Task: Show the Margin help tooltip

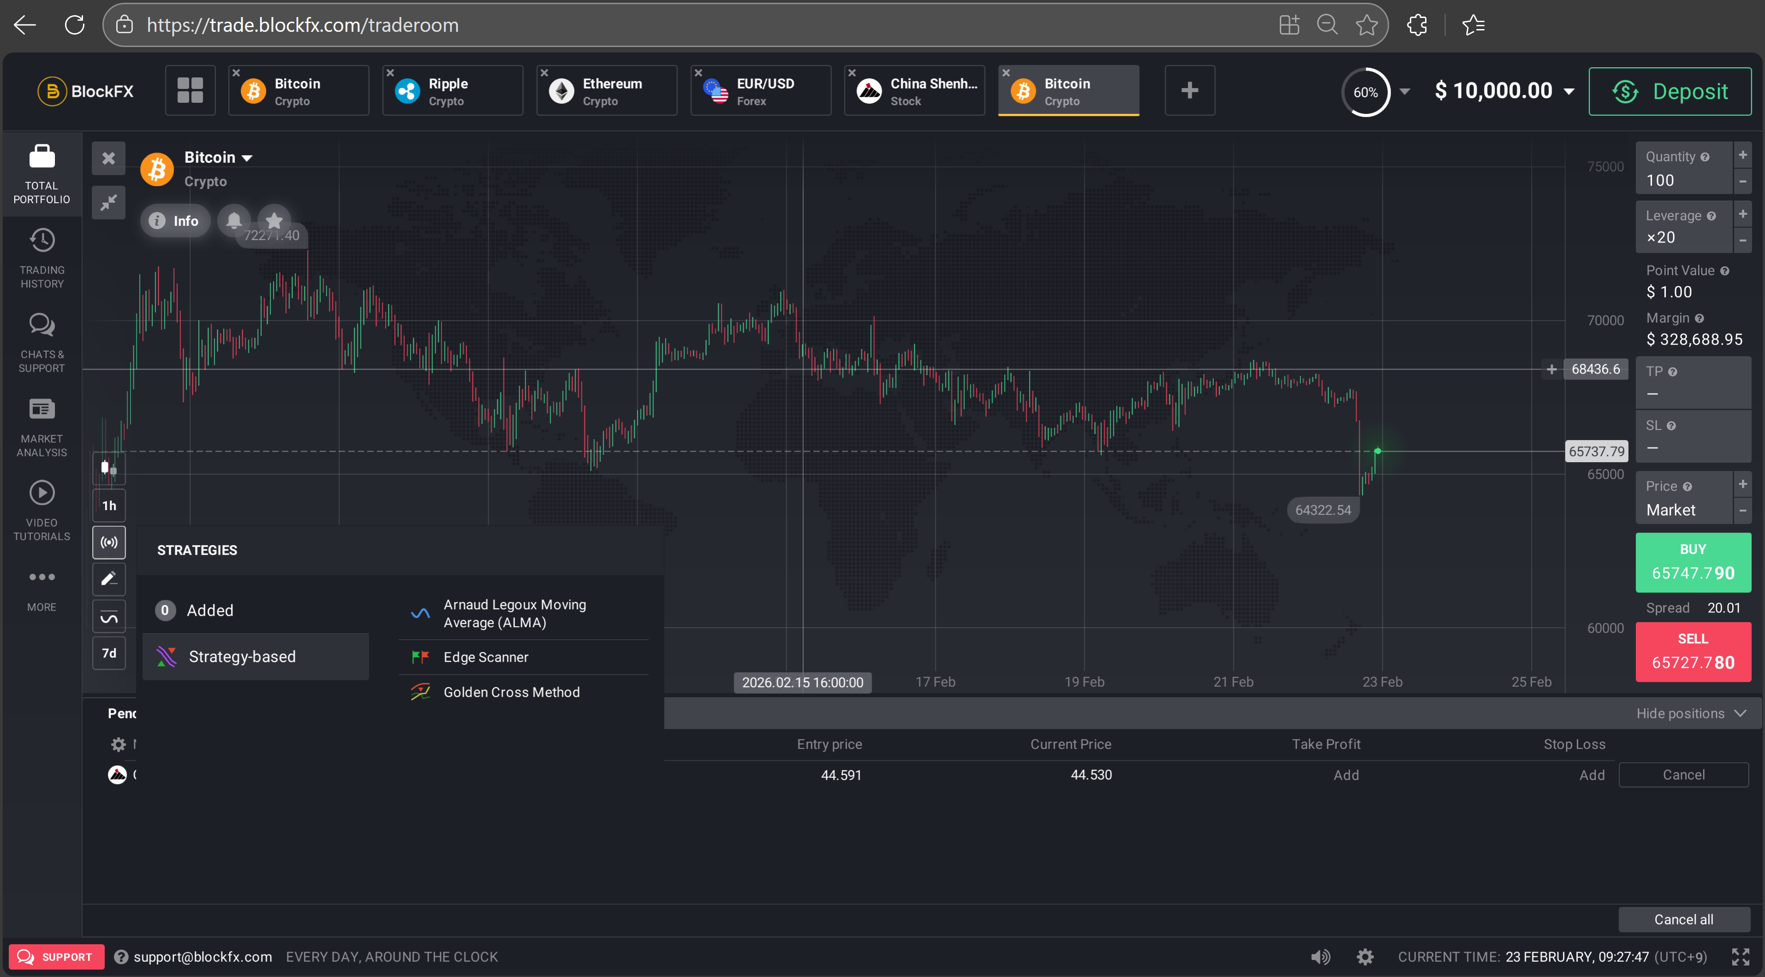Action: click(1700, 318)
